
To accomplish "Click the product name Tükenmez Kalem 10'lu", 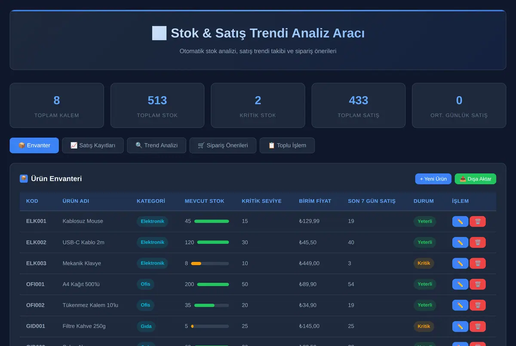I will point(90,305).
